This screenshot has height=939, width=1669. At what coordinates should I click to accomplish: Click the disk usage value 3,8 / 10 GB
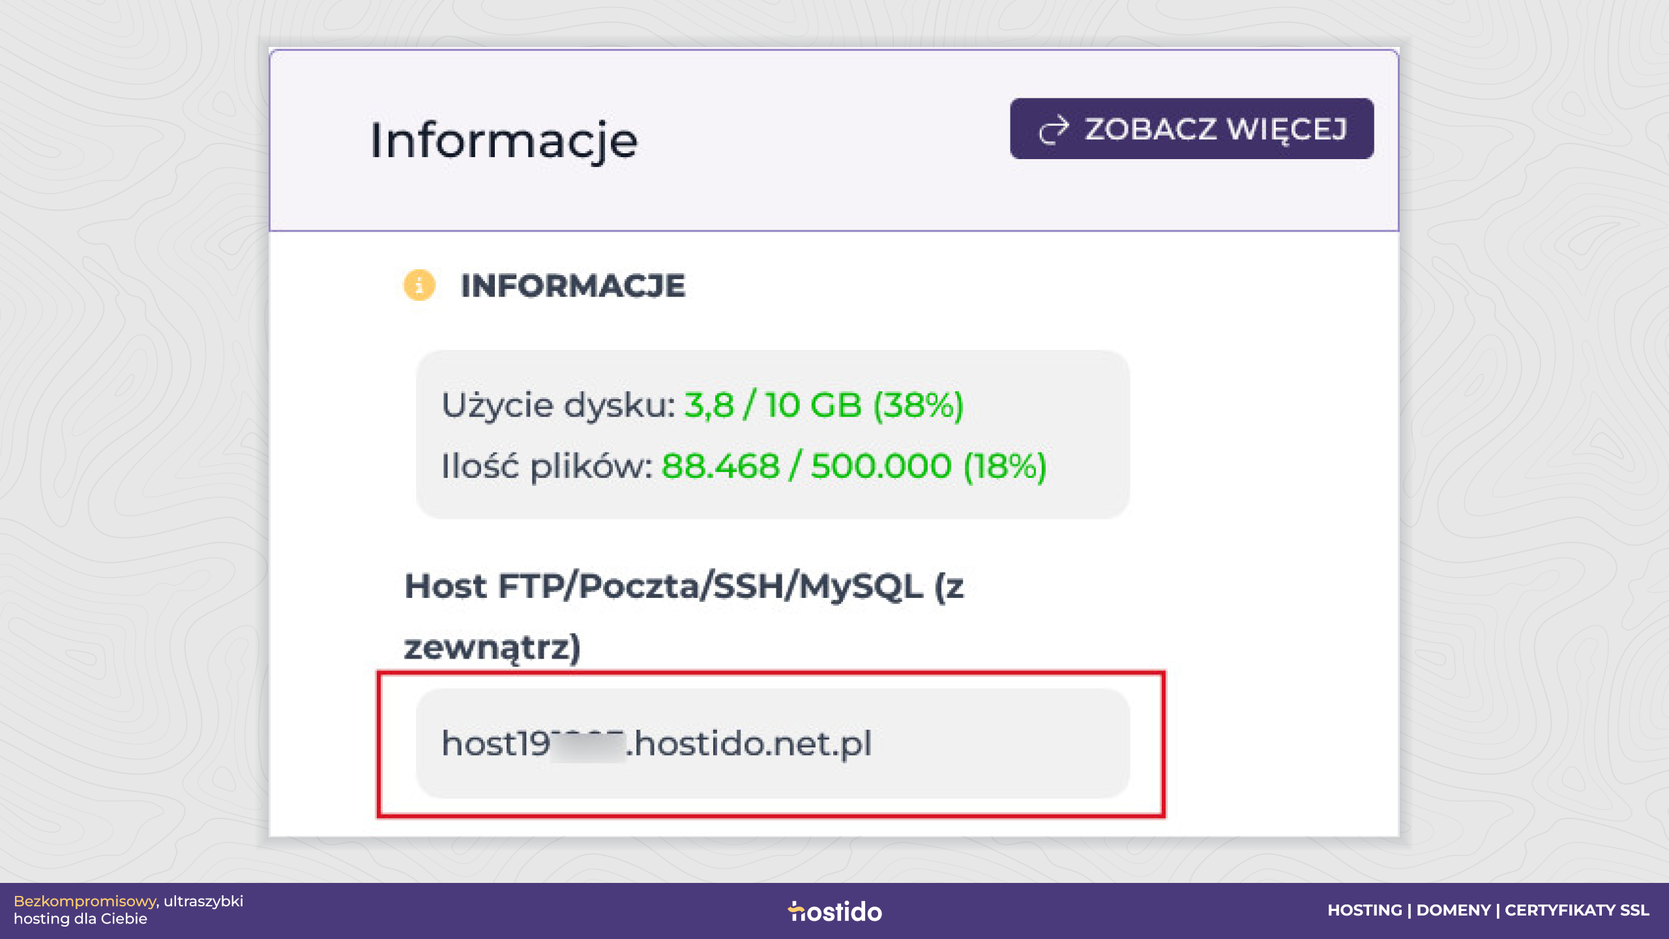773,405
